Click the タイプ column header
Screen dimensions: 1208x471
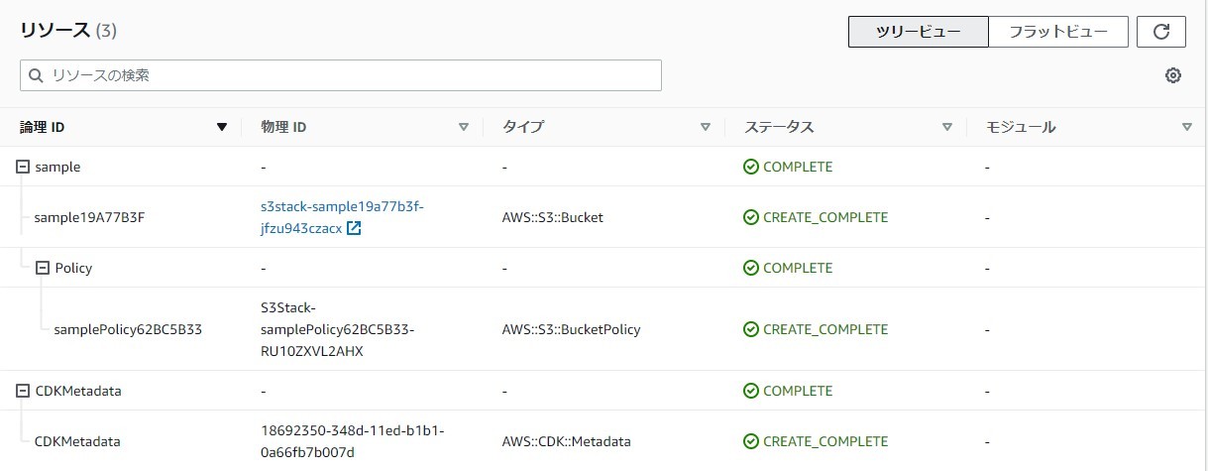(x=523, y=127)
